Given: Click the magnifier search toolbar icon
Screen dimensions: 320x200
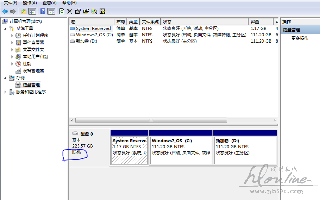Looking at the screenshot, I should click(x=94, y=11).
